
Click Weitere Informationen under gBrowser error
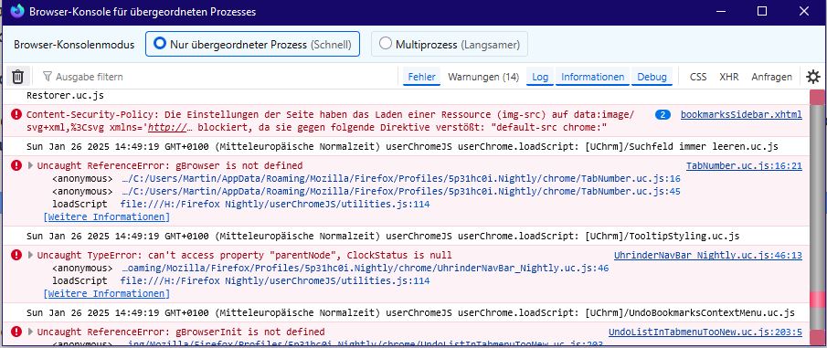pyautogui.click(x=107, y=216)
